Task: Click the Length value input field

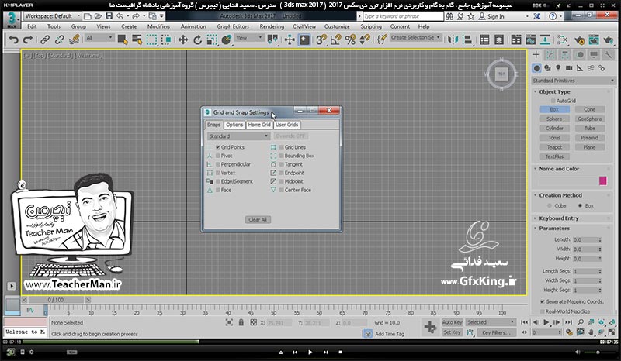Action: (x=587, y=239)
